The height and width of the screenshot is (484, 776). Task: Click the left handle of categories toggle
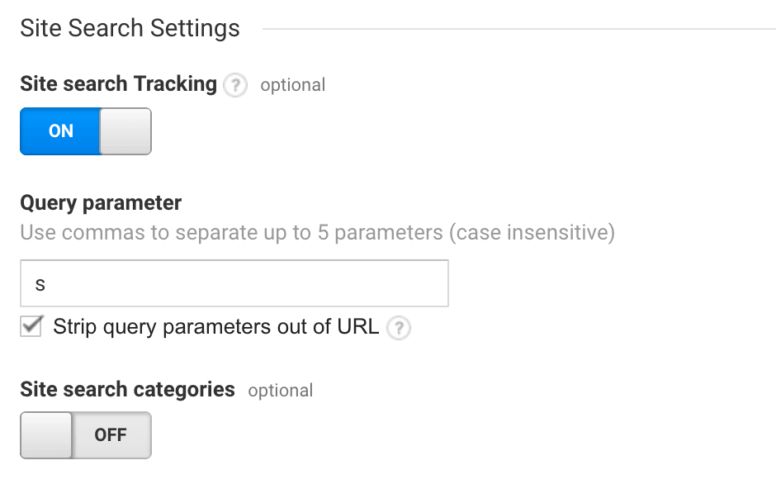(x=47, y=434)
